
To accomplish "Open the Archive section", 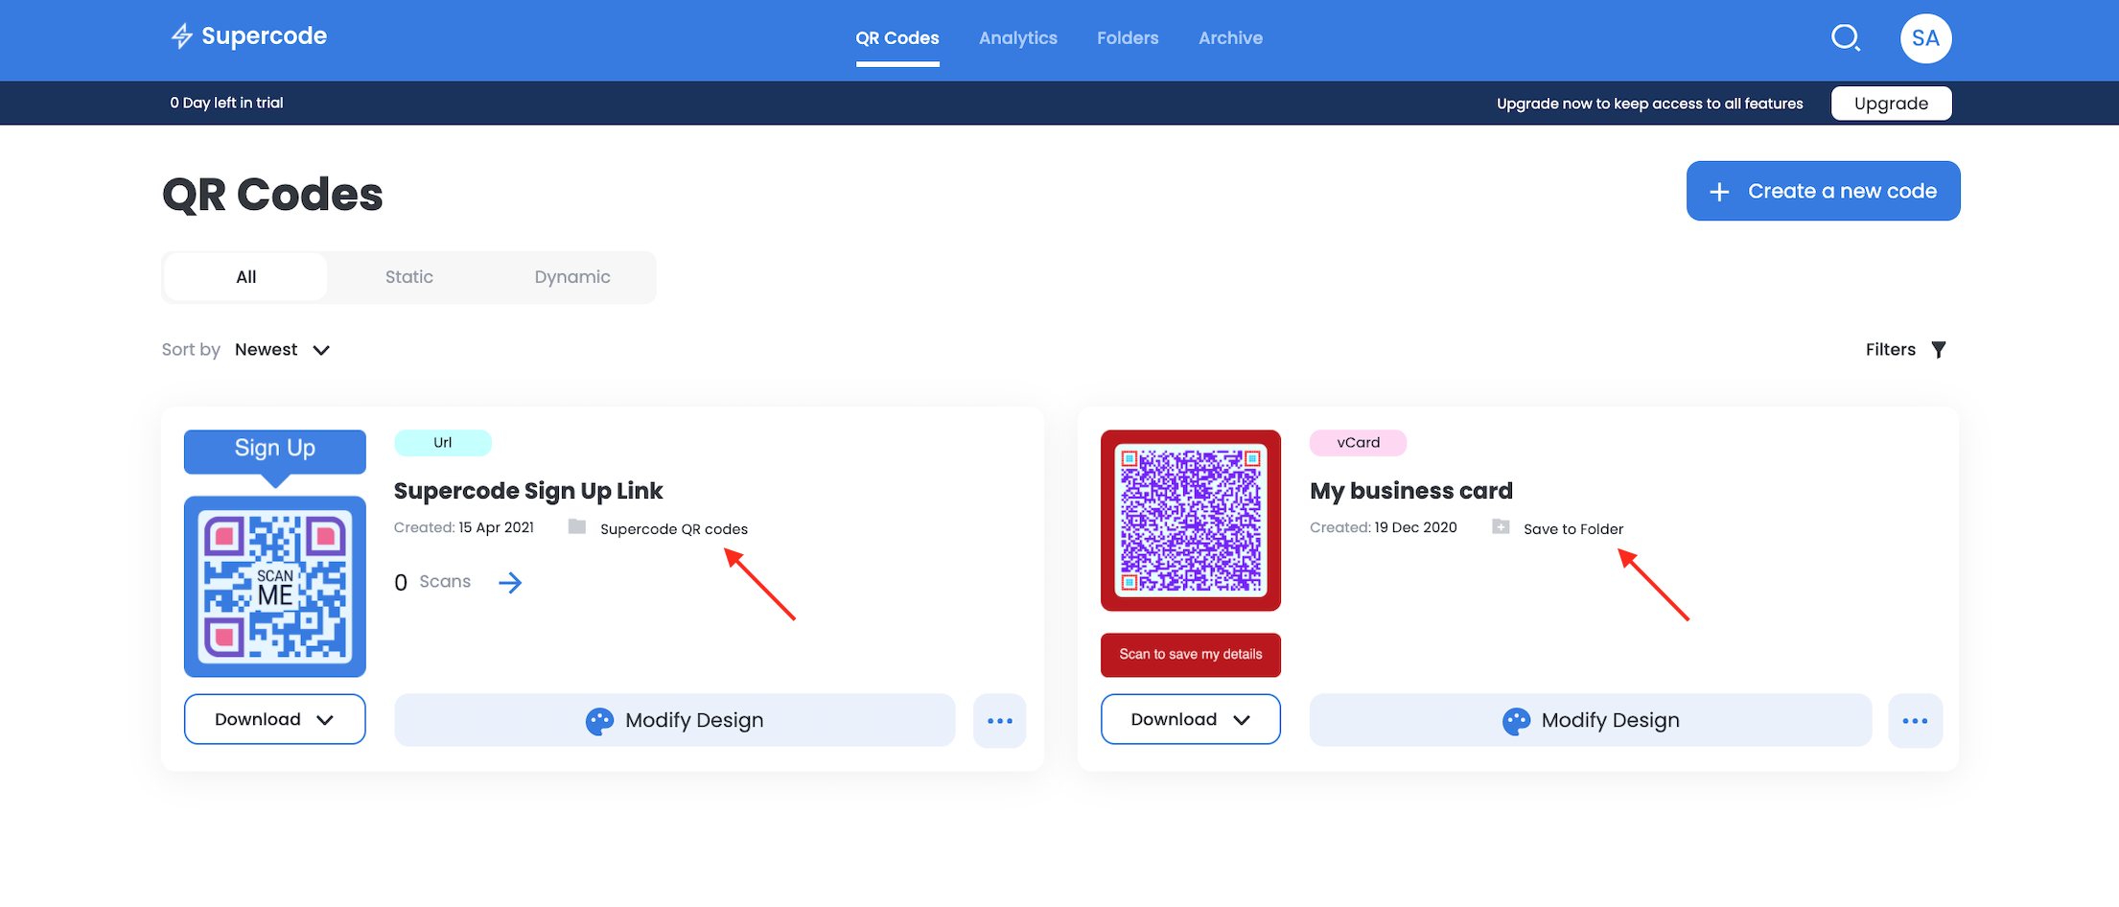I will pos(1230,37).
